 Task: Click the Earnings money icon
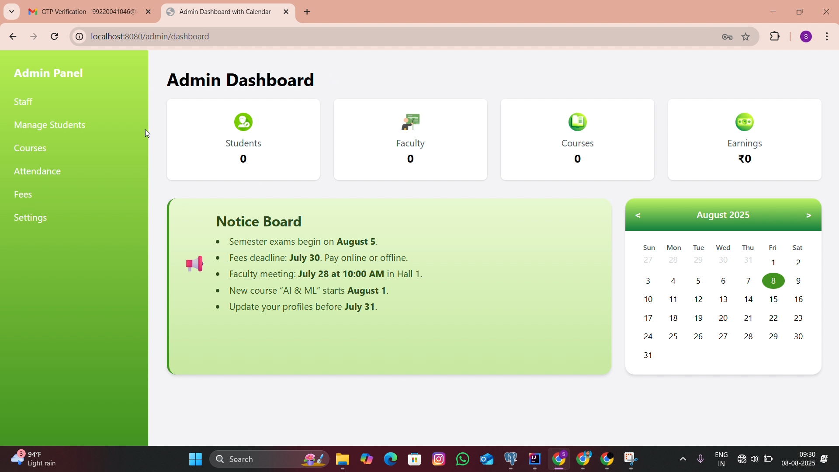[745, 122]
